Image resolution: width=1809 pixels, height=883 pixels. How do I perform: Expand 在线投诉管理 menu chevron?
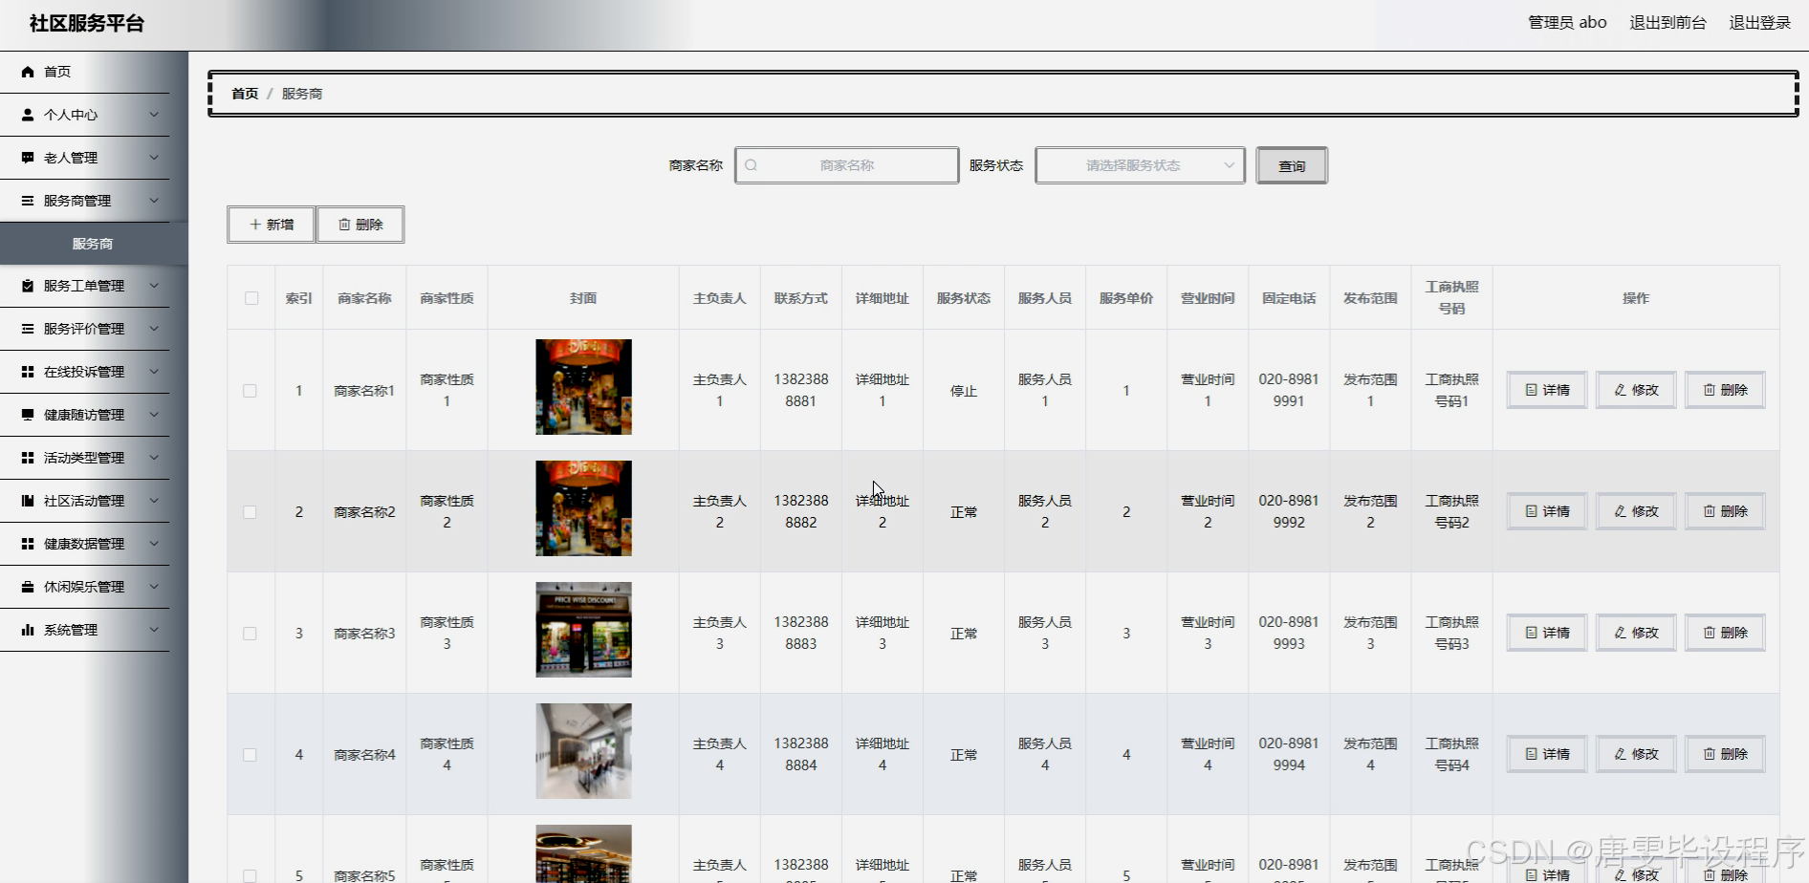coord(154,372)
